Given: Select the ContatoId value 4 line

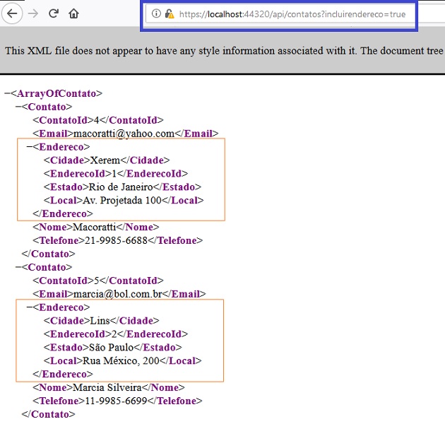Looking at the screenshot, I should pyautogui.click(x=98, y=120).
